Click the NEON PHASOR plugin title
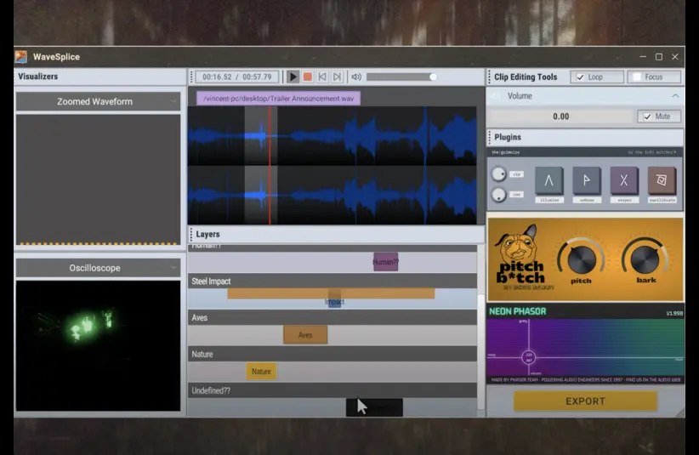The width and height of the screenshot is (699, 455). [518, 311]
